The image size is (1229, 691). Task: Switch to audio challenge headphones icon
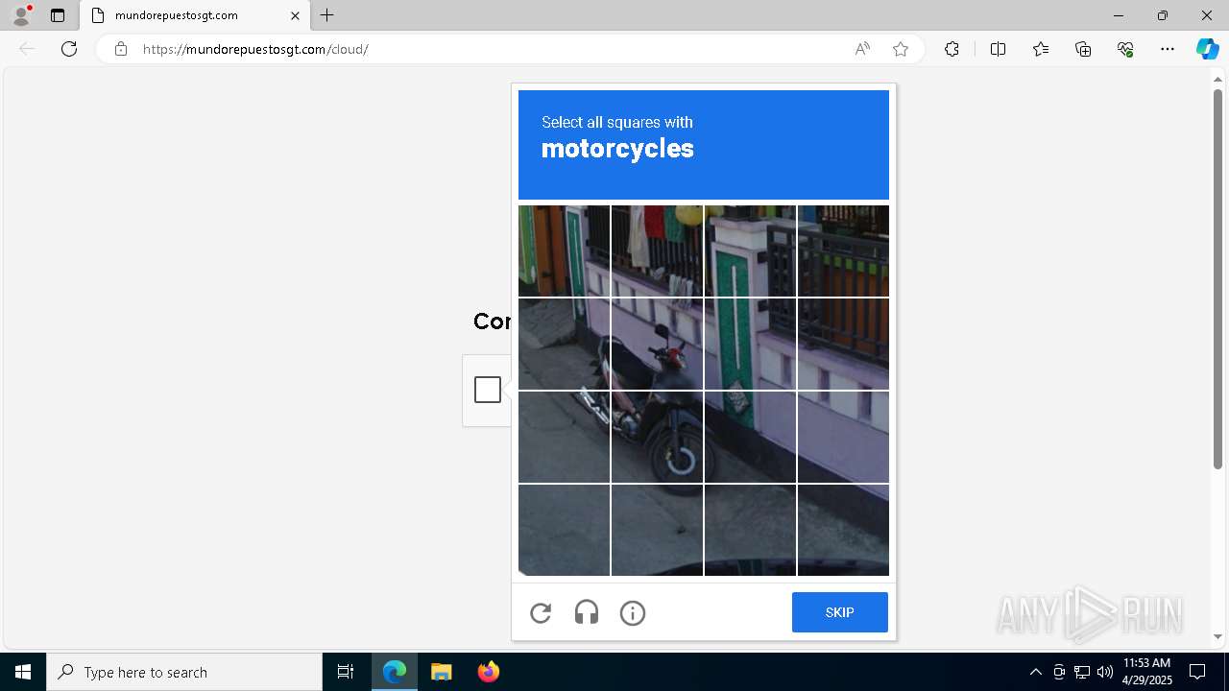(587, 612)
